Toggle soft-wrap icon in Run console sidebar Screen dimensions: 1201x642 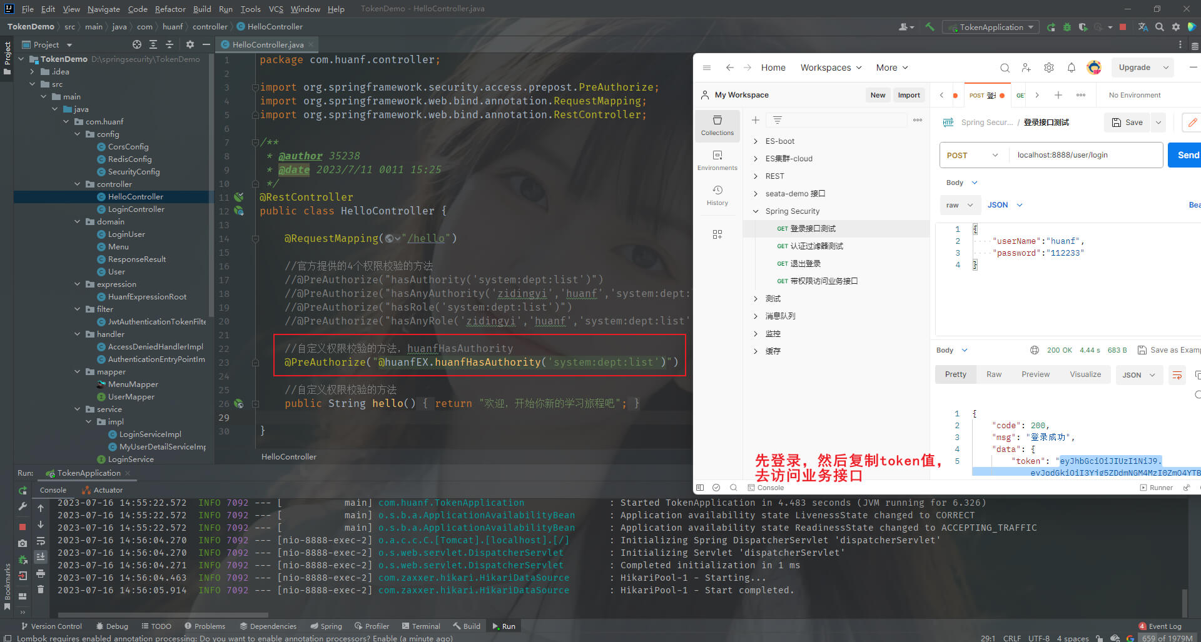[41, 541]
